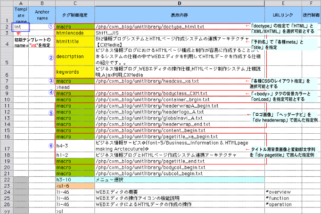Select column E header
This screenshot has height=214, width=321.
[283, 3]
